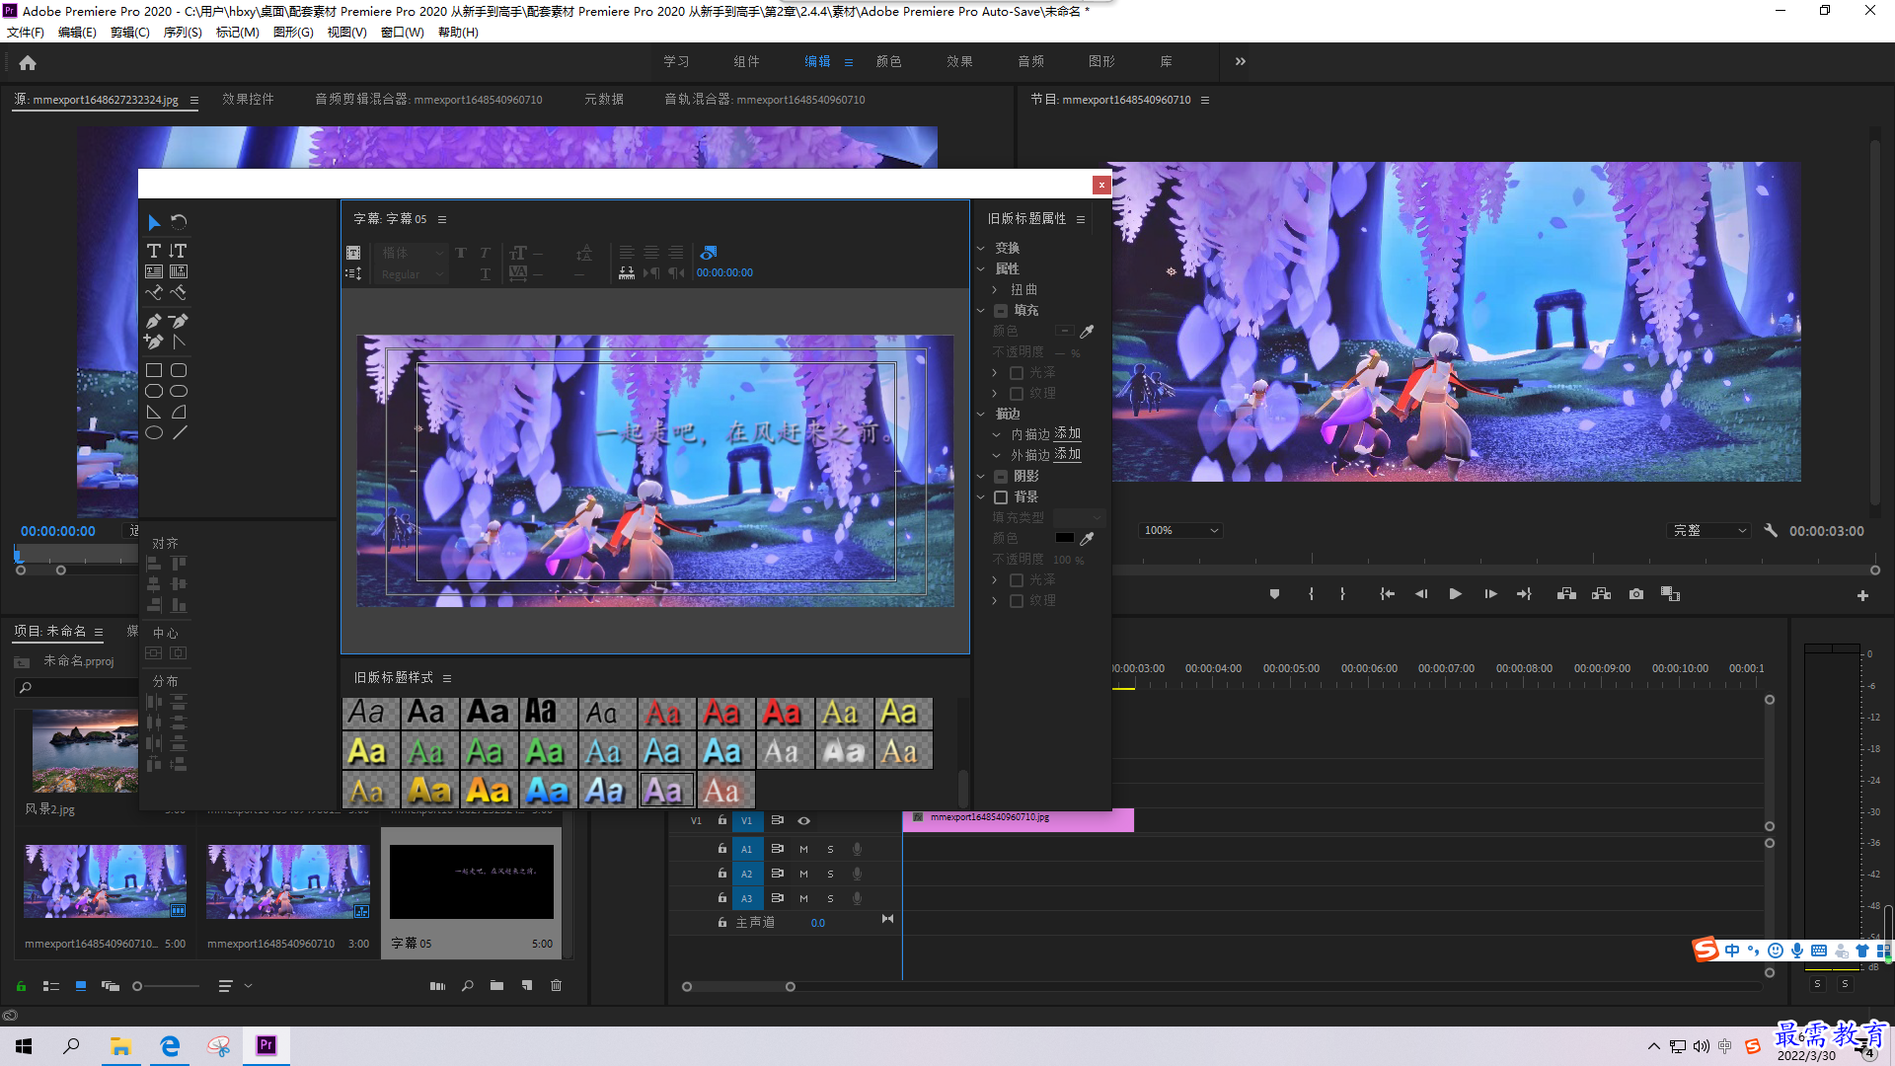Select the Area Type tool
Image resolution: width=1895 pixels, height=1066 pixels.
(x=154, y=271)
